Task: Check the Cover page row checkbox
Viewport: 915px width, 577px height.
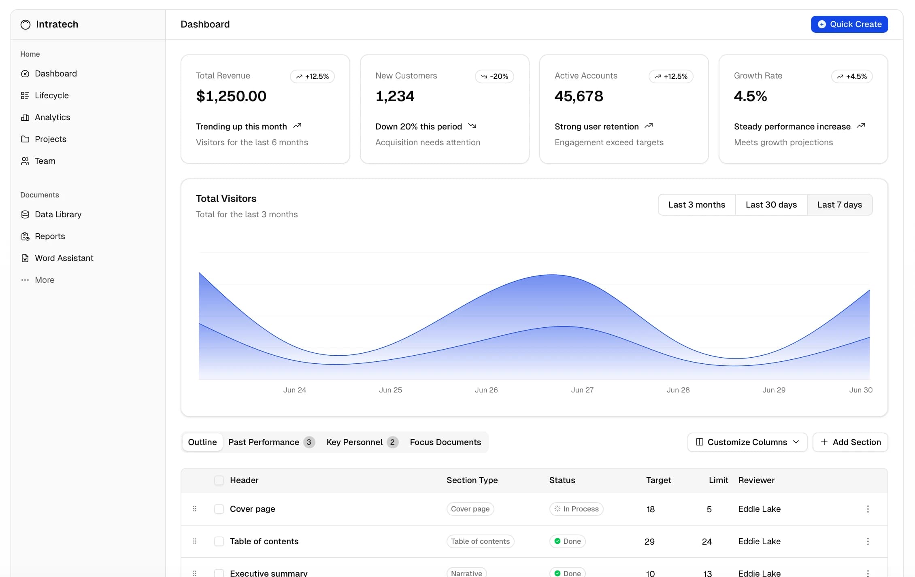Action: [219, 509]
